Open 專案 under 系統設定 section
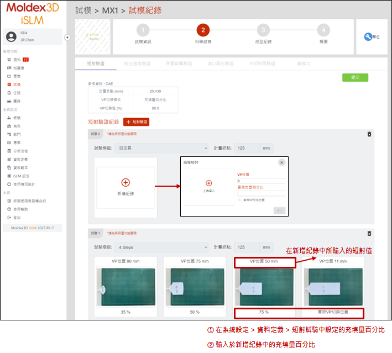The width and height of the screenshot is (392, 353). coord(14,143)
